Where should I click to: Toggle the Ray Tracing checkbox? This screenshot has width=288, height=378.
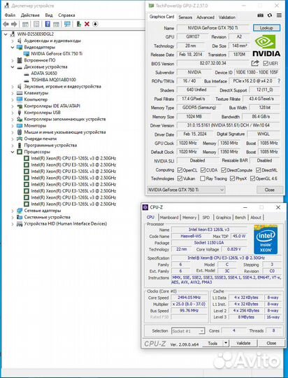tap(203, 178)
